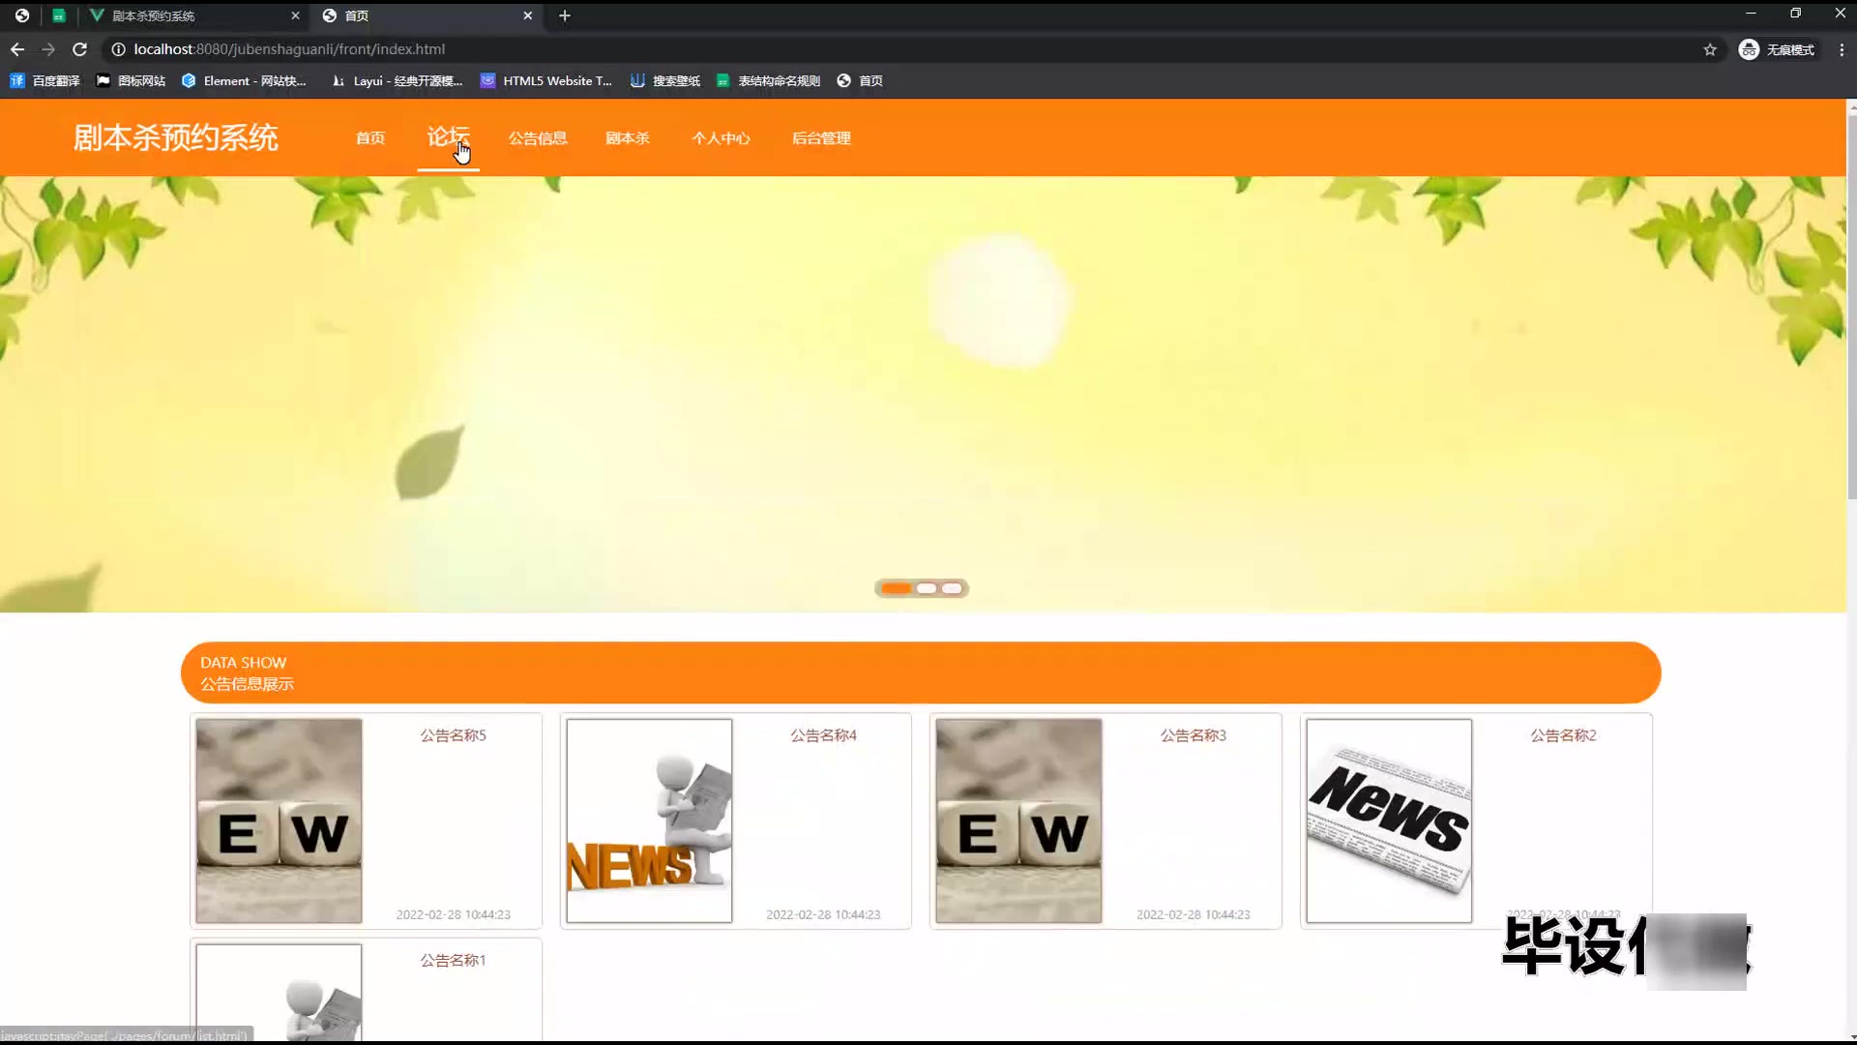Bookmark this page with the star icon
The height and width of the screenshot is (1045, 1857).
(1710, 49)
